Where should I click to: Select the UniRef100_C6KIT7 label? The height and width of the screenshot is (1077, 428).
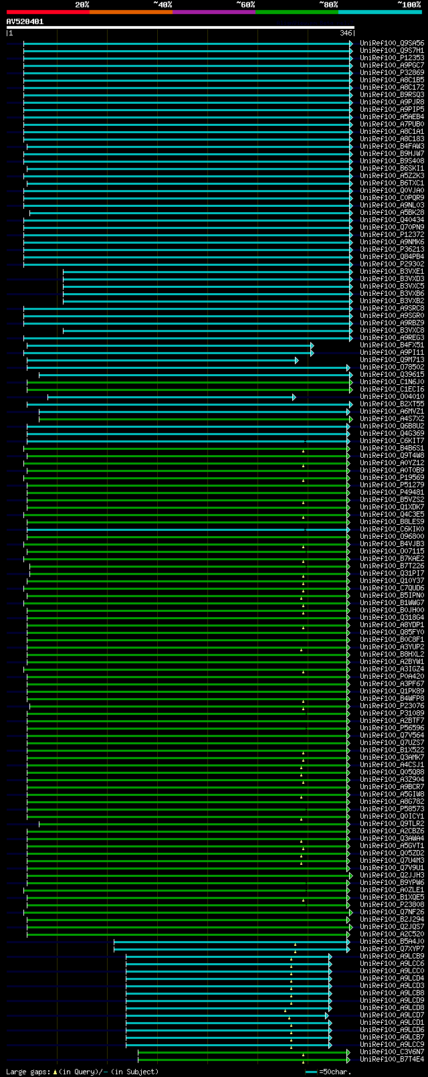tap(392, 441)
